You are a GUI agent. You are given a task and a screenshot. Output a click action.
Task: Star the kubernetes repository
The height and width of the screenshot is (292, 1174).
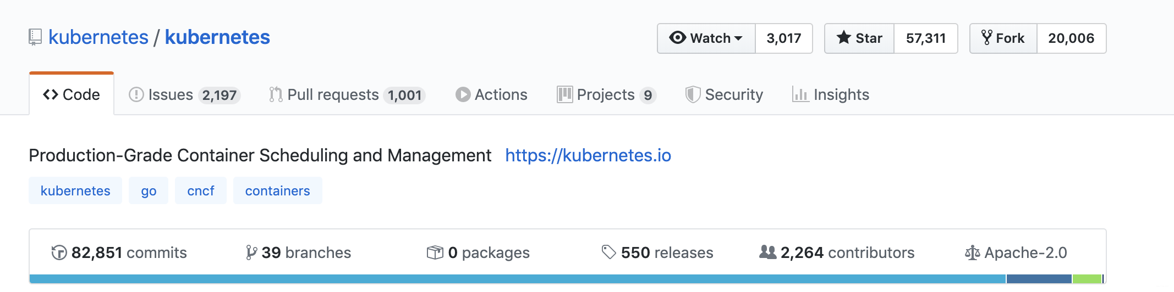859,38
